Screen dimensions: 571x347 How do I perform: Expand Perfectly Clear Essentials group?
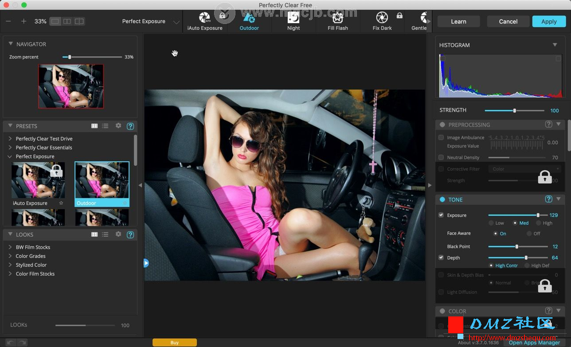coord(10,148)
